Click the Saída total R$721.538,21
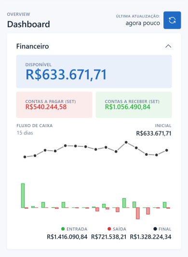Viewport: 188px width, 257px height. coord(109,237)
